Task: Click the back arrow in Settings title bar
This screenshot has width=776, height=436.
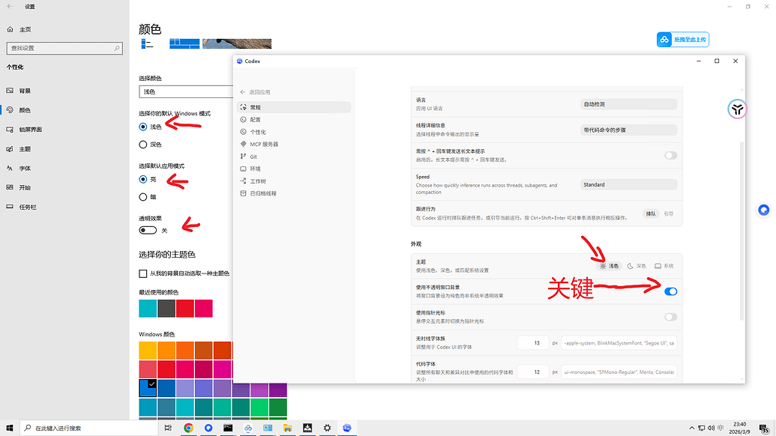Action: [10, 7]
